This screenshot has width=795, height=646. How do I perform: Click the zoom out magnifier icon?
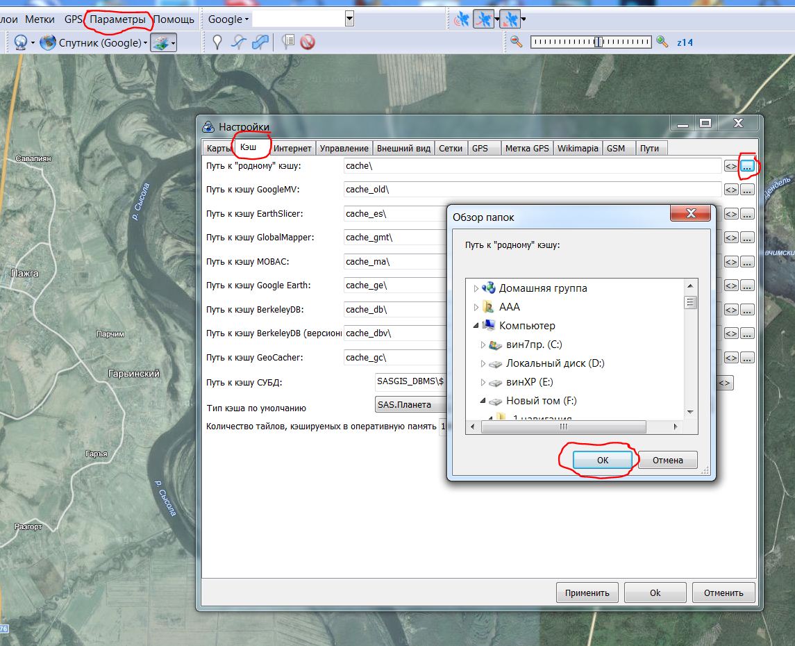516,42
